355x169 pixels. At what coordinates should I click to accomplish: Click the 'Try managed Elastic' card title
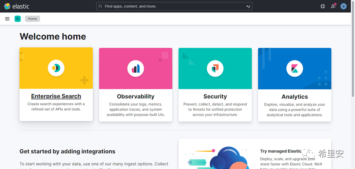pyautogui.click(x=281, y=151)
